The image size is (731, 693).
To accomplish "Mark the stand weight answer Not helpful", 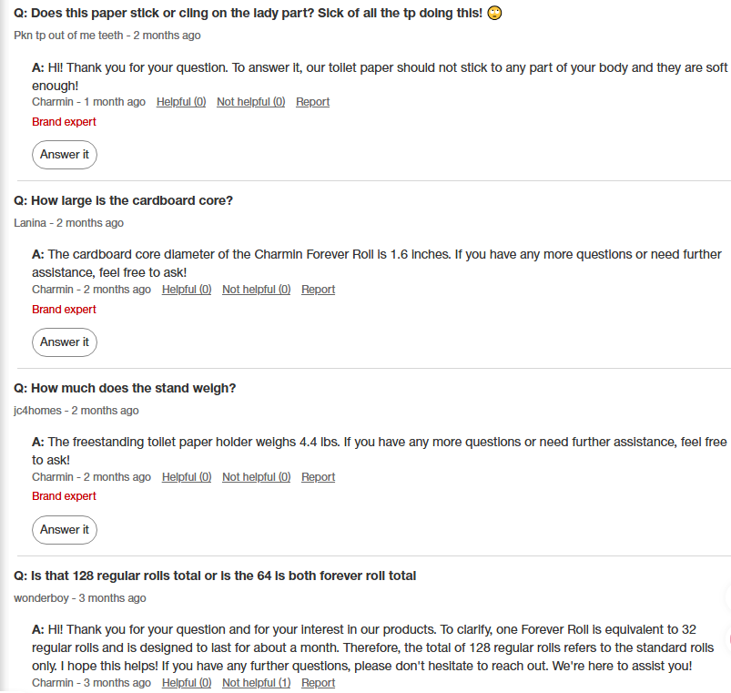I will point(256,477).
